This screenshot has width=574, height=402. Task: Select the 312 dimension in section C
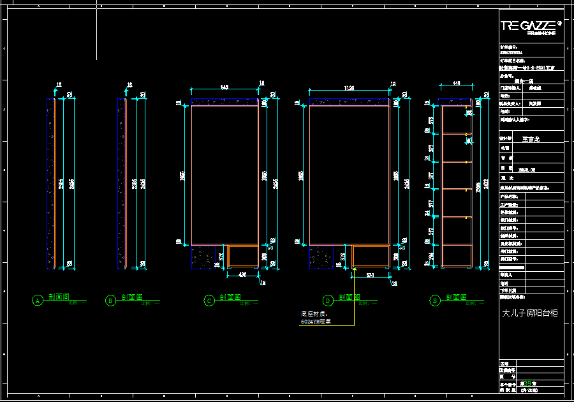pyautogui.click(x=221, y=257)
